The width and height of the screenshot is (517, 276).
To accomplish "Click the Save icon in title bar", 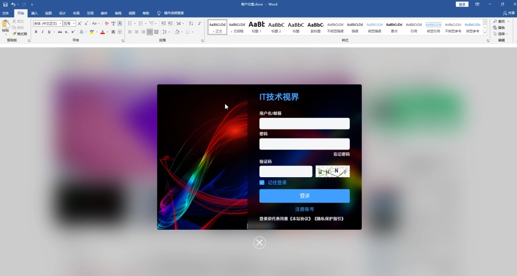I will (x=5, y=4).
